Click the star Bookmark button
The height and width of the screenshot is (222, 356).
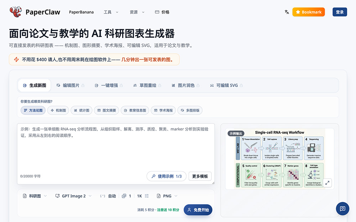tap(309, 12)
